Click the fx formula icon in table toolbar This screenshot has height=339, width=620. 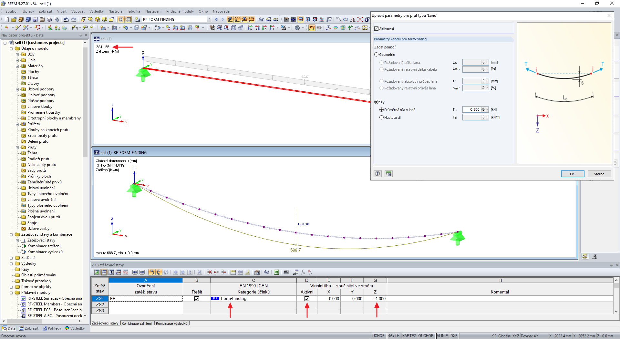click(x=303, y=272)
